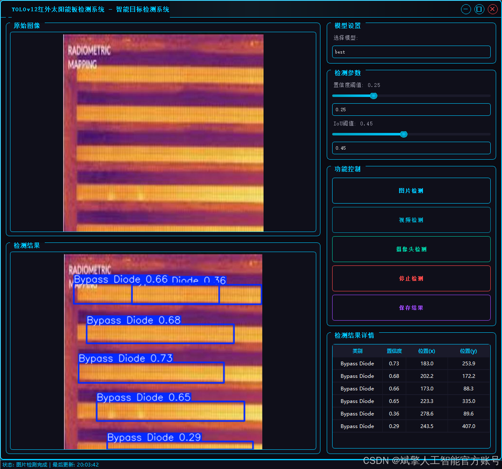Select confidence cell 0.73

click(x=394, y=364)
